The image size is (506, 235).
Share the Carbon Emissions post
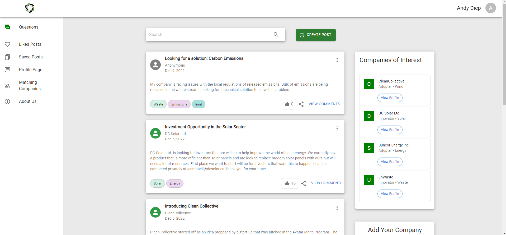pyautogui.click(x=301, y=104)
